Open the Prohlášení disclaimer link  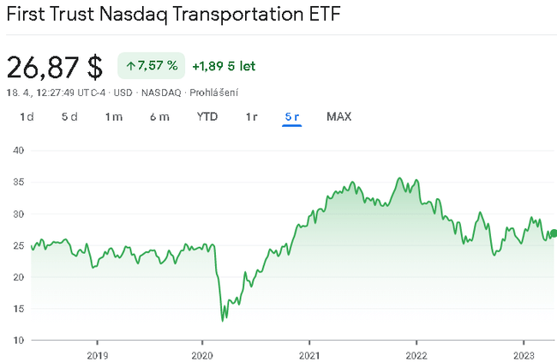tap(213, 93)
